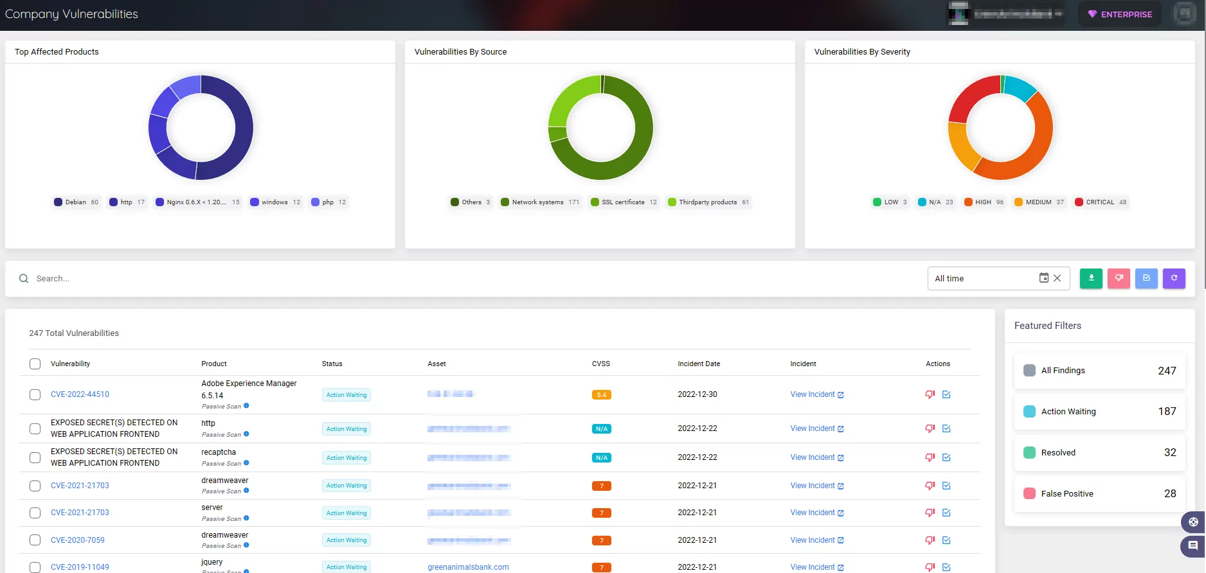Mark CVE-2022-44510 as false positive
Image resolution: width=1206 pixels, height=573 pixels.
tap(930, 394)
